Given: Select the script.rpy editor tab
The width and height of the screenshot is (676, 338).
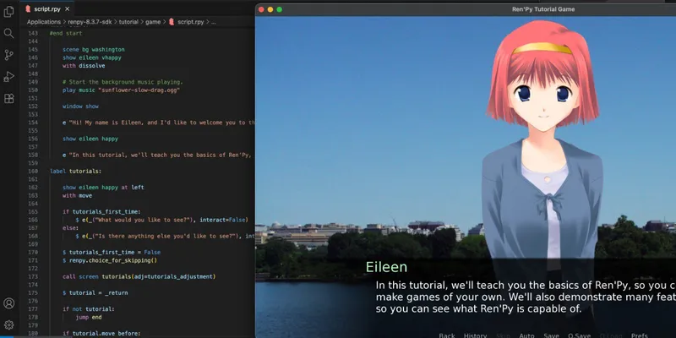Looking at the screenshot, I should click(46, 8).
